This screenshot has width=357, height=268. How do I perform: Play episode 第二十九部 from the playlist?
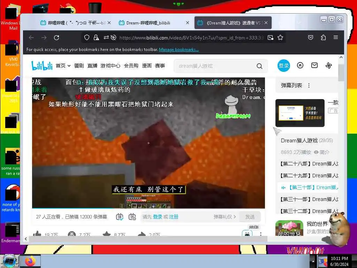[309, 176]
